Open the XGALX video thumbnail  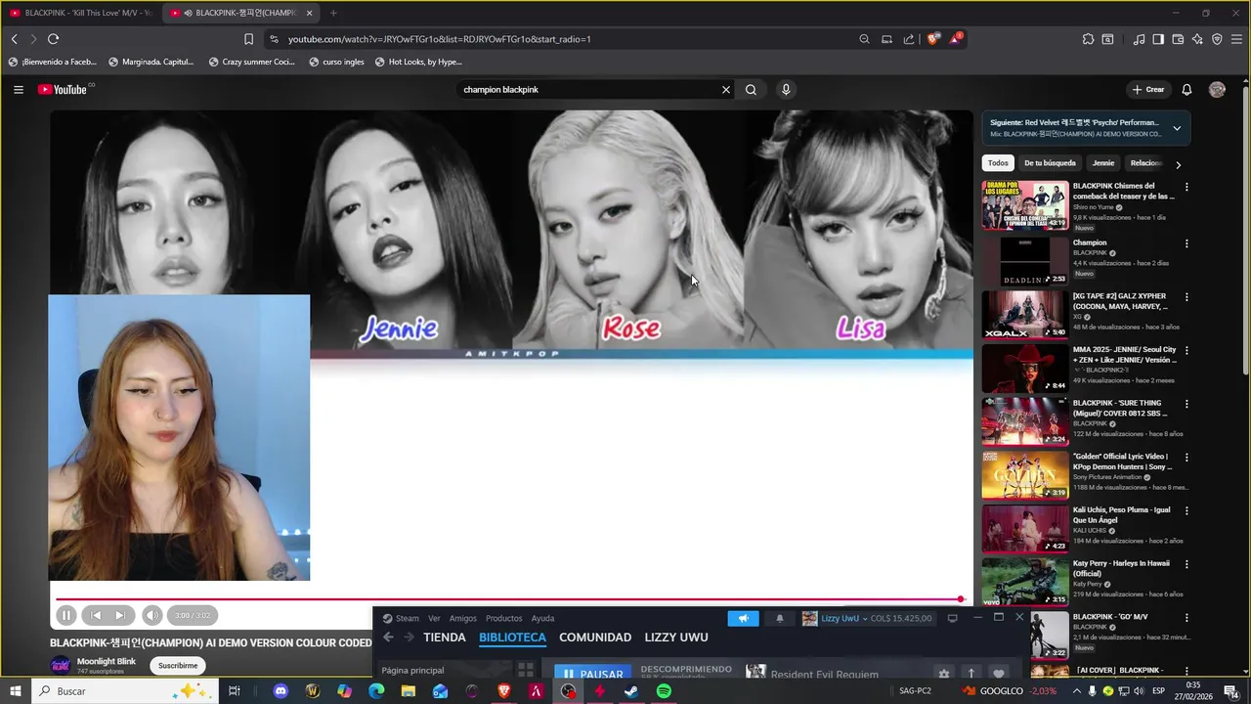pyautogui.click(x=1025, y=314)
